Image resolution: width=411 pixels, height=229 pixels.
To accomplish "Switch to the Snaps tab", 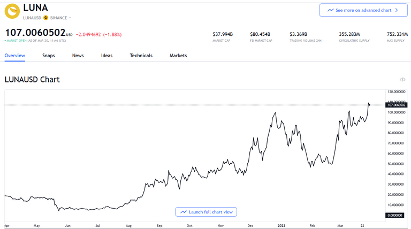I will click(x=49, y=56).
